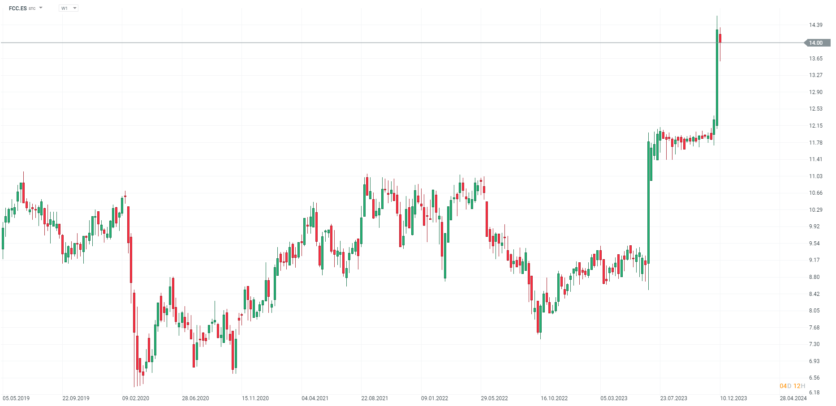Click the 05.05.2019 date label

[16, 398]
